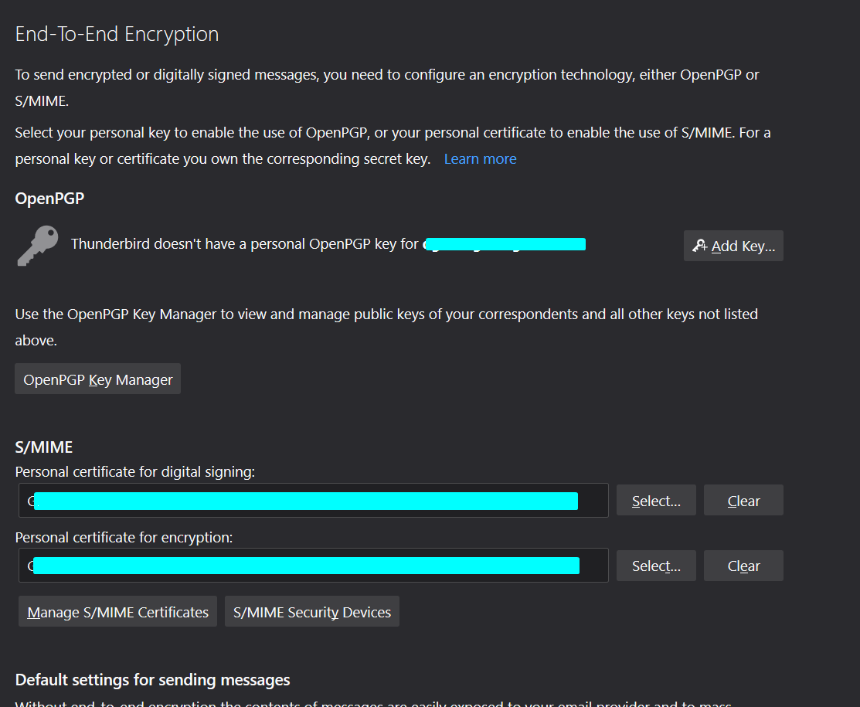This screenshot has width=860, height=707.
Task: Click the S/MIME section heading
Action: [44, 447]
